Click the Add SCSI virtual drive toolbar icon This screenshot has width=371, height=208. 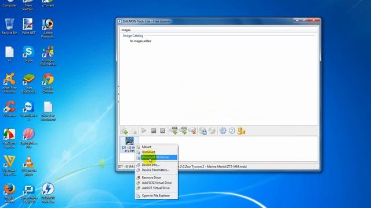coord(183,131)
